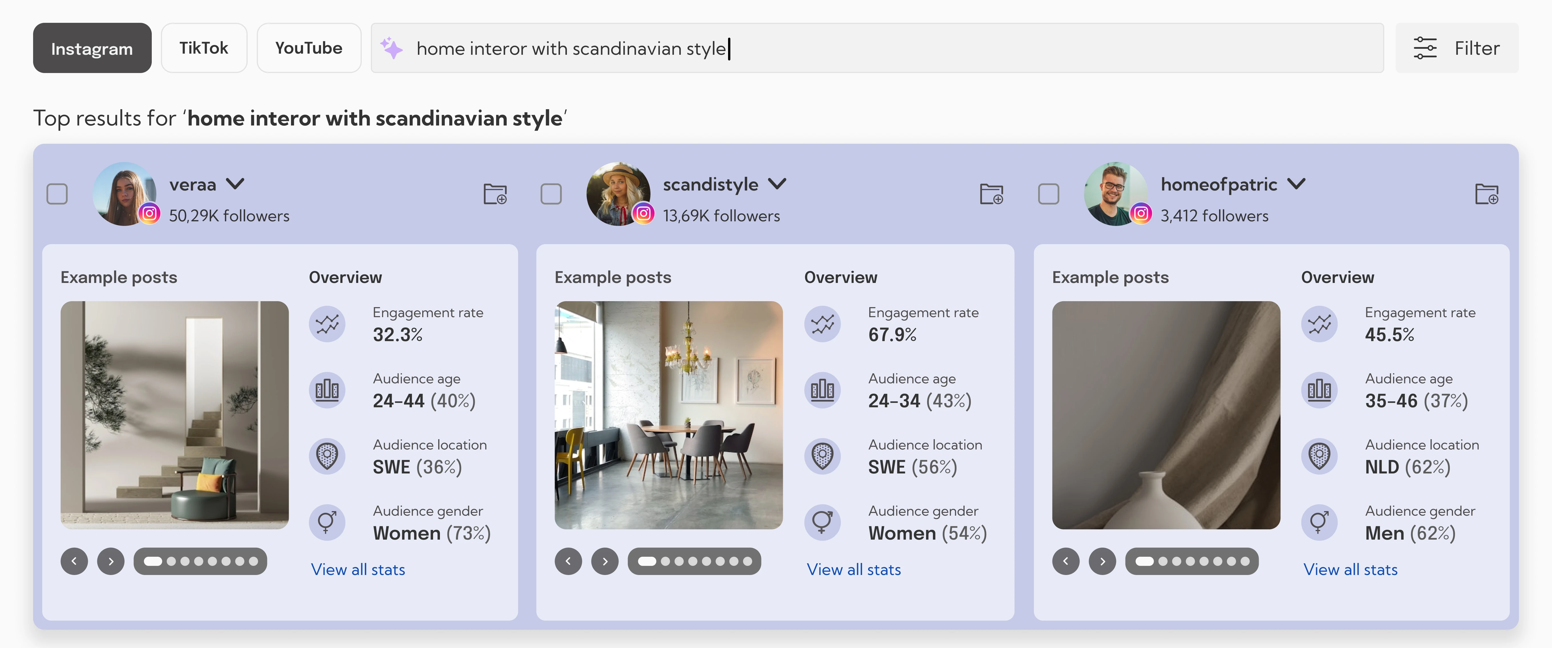Click audience location 'NLD (62%)'
The height and width of the screenshot is (648, 1552).
[1408, 467]
